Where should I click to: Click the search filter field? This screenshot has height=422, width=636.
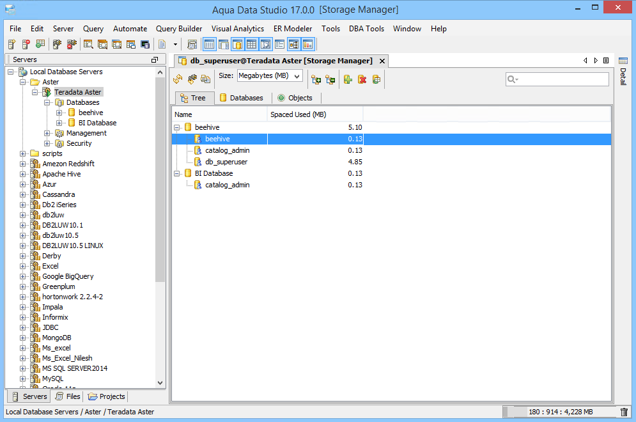(x=557, y=79)
